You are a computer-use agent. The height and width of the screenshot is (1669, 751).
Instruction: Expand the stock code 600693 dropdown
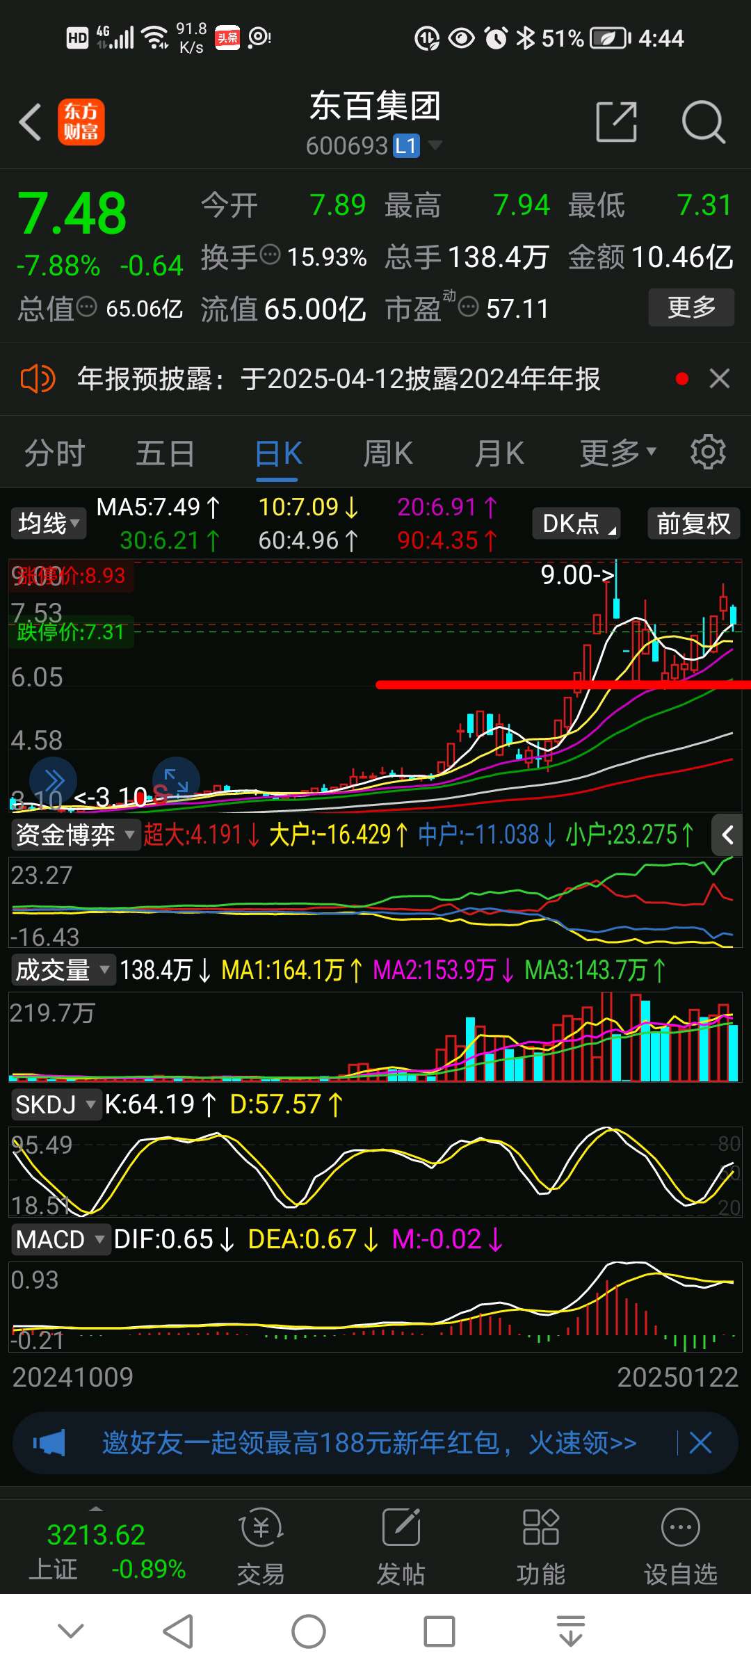coord(435,145)
